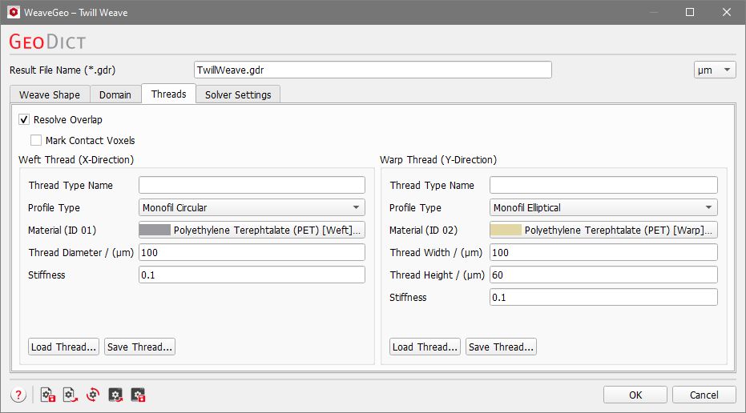Open Weft Profile Type Monofil Circular dropdown
This screenshot has height=413, width=746.
click(252, 207)
